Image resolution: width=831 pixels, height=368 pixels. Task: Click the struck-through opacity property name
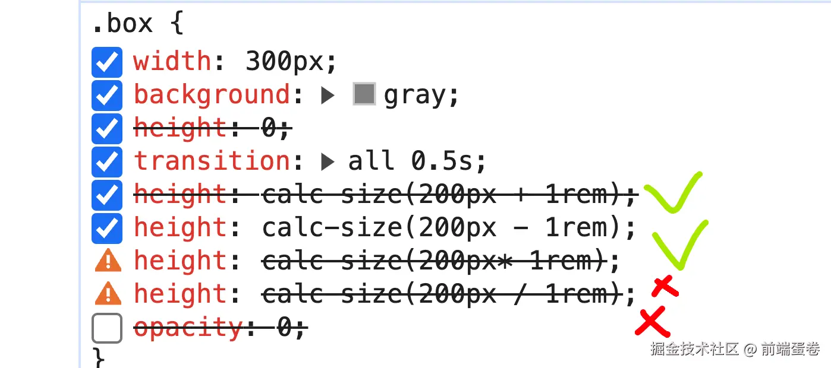[188, 328]
